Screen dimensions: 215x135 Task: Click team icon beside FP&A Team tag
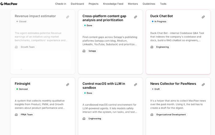(x=16, y=114)
